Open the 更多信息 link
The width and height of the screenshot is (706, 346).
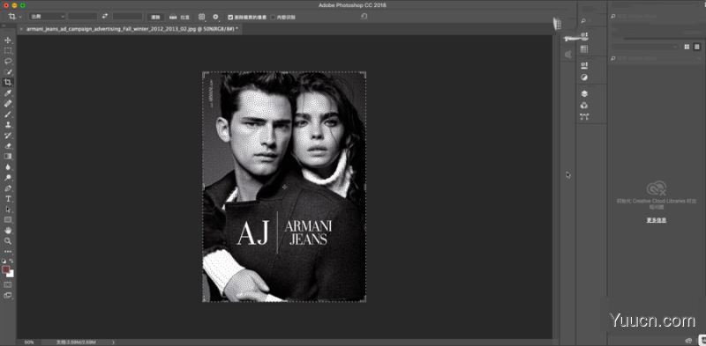point(656,220)
